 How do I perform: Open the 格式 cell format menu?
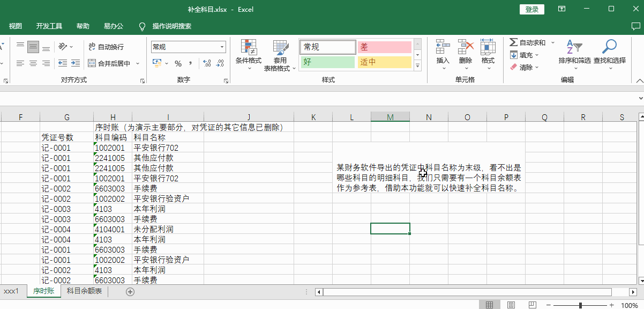click(488, 55)
